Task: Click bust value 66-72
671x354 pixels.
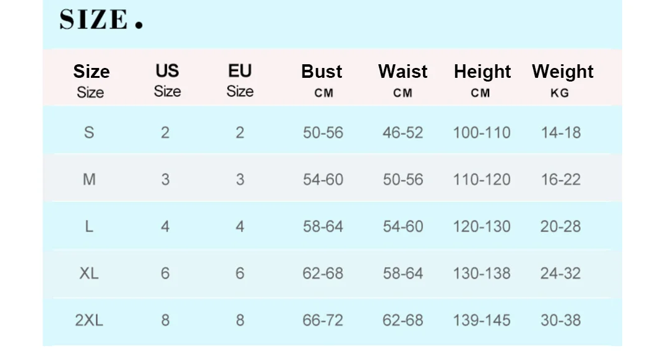Action: pos(323,320)
